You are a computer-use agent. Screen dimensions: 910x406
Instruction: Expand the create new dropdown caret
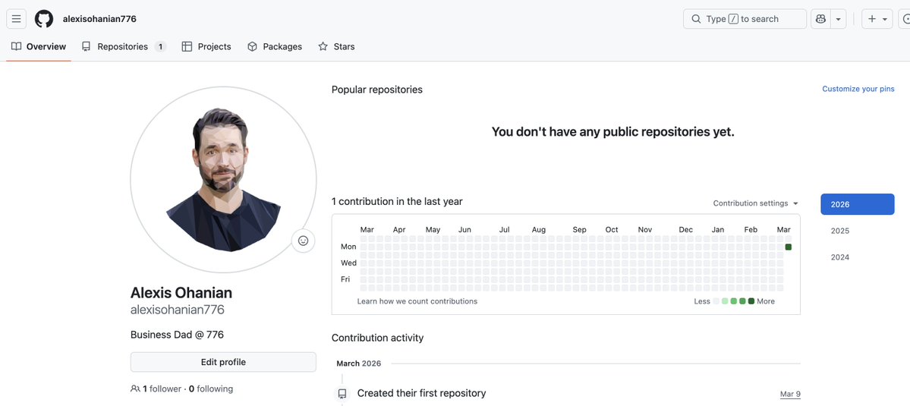[885, 19]
